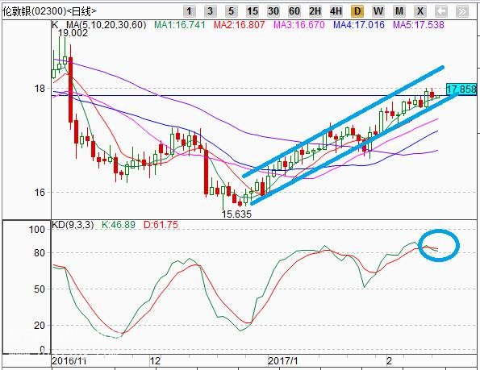Click the MA1:16.741 value

pos(180,25)
